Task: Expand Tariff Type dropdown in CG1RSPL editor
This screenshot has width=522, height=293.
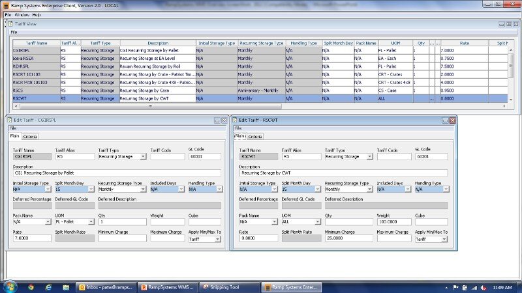Action: [x=143, y=157]
